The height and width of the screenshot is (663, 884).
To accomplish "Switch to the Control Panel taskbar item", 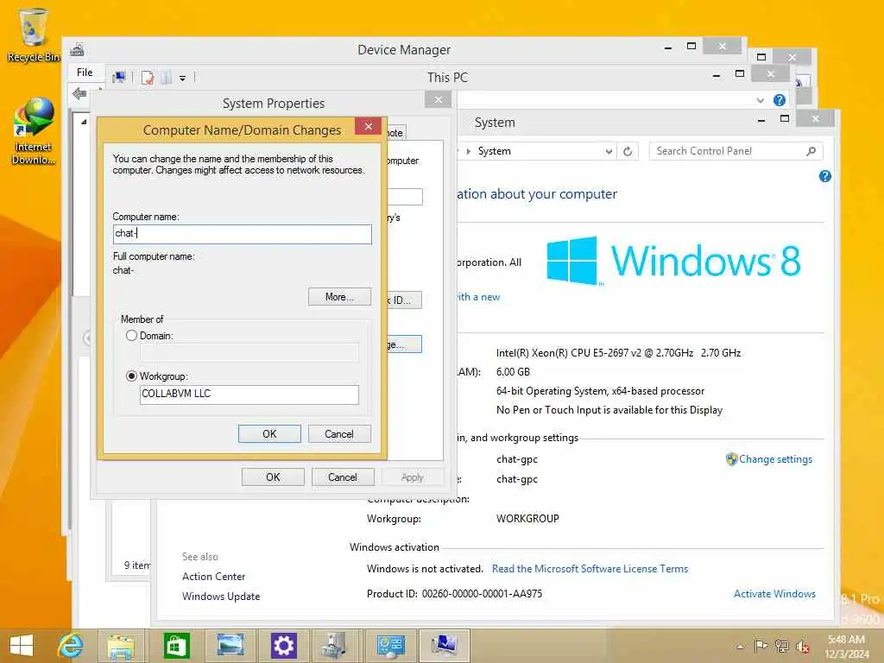I will click(x=390, y=646).
